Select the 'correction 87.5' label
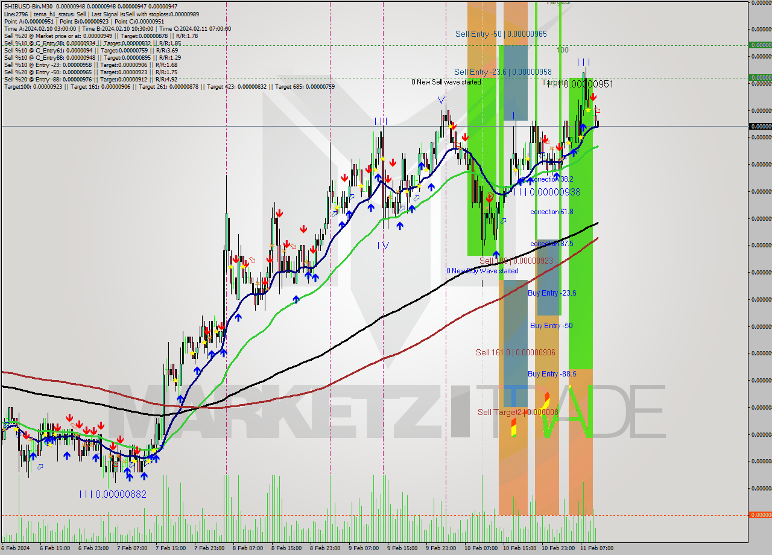 (x=552, y=244)
